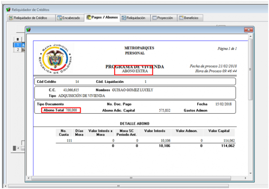
Task: Click the report preview window's application icon
Action: tap(29, 30)
